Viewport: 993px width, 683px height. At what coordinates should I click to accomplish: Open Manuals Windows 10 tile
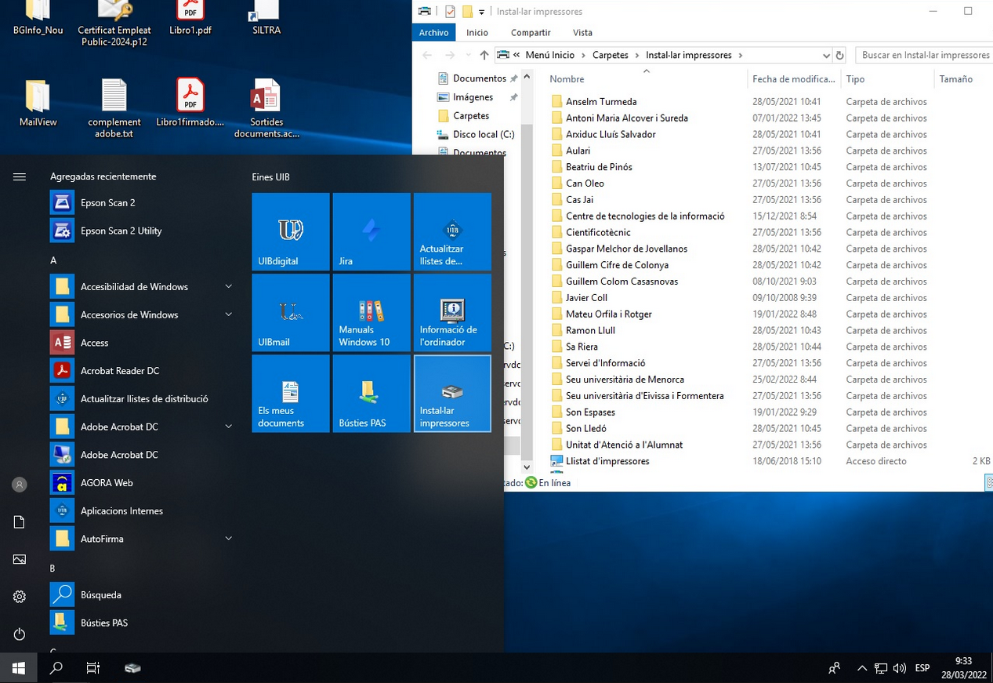(x=371, y=312)
